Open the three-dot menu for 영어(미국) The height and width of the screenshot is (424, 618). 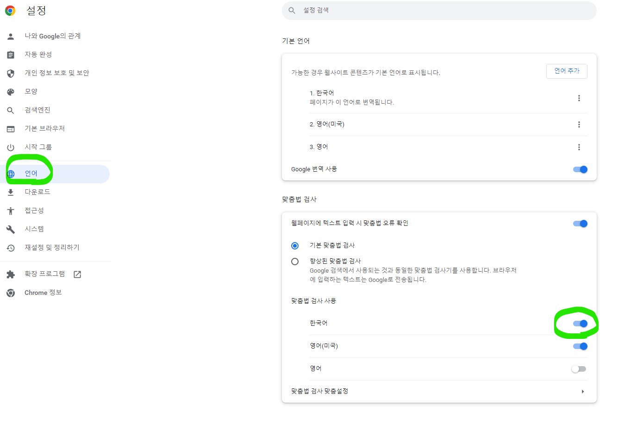pyautogui.click(x=579, y=124)
